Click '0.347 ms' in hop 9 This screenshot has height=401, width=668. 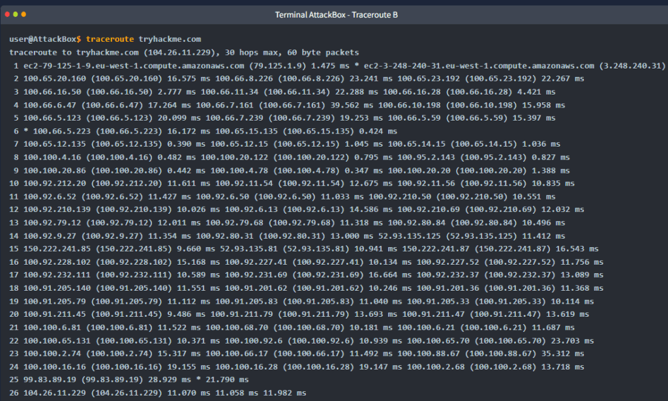click(x=363, y=171)
